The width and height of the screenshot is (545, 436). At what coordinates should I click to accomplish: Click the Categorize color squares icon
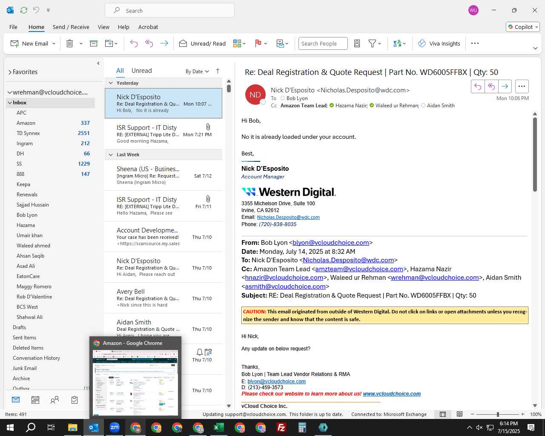237,43
